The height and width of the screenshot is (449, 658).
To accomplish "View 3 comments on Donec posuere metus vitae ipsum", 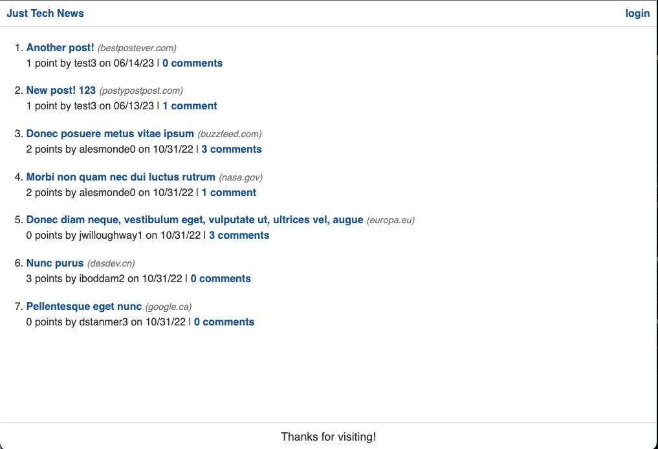I will point(231,149).
